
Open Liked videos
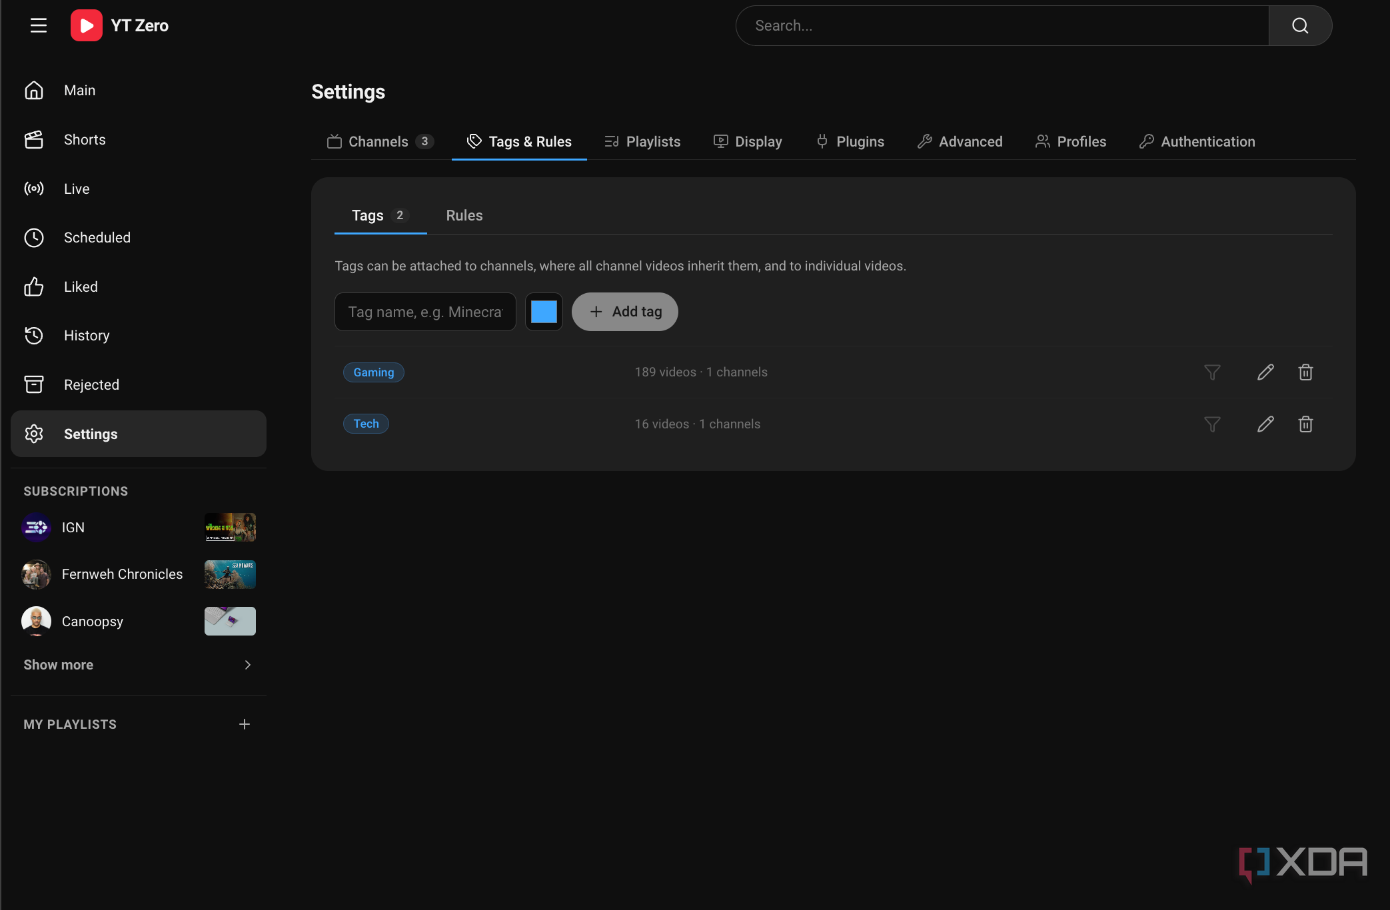139,286
